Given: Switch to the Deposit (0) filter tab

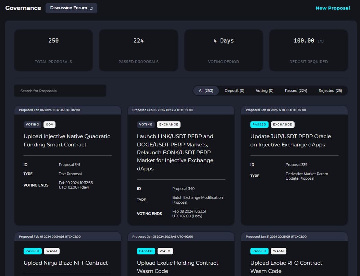Looking at the screenshot, I should [234, 91].
